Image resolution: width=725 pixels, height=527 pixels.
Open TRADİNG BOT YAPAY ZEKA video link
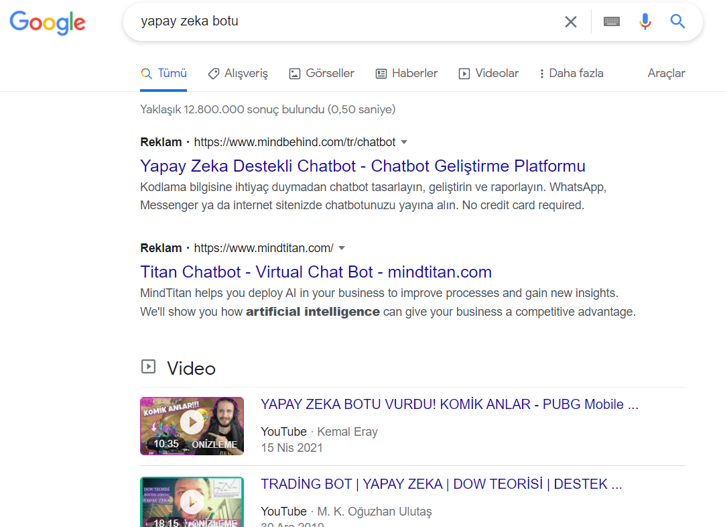[442, 483]
